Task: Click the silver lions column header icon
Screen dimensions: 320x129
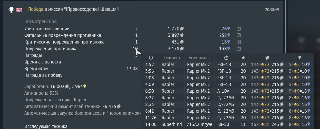Action: point(267,58)
